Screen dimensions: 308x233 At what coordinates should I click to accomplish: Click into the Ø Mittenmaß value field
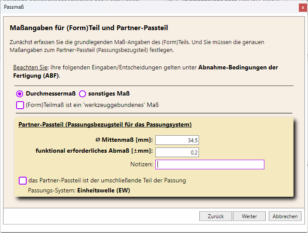tap(177, 140)
